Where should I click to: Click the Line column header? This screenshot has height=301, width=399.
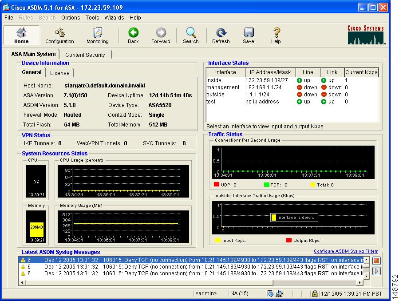click(x=308, y=72)
